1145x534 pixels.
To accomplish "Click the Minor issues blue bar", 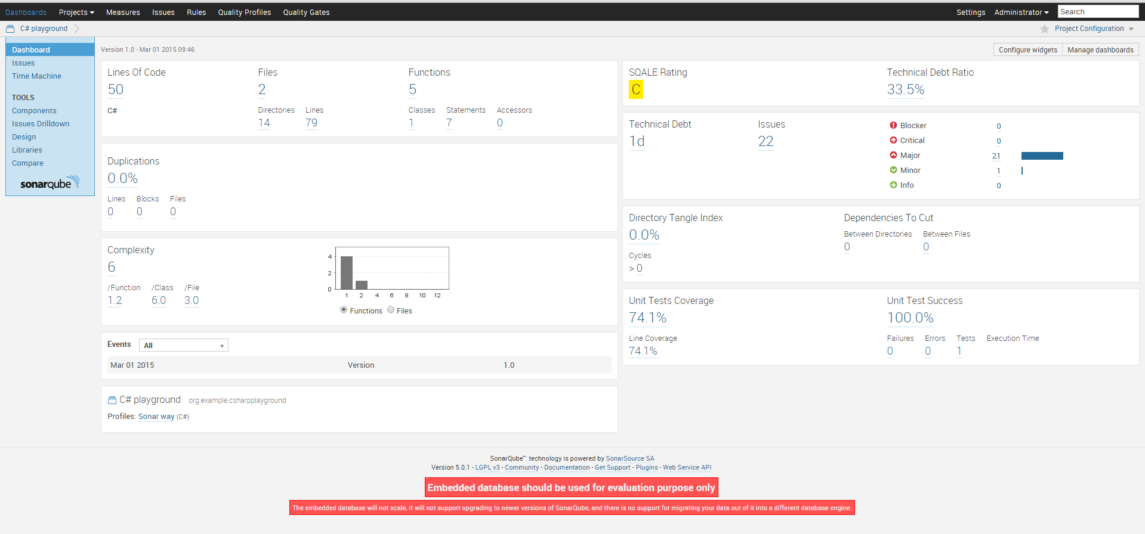I will [1022, 170].
